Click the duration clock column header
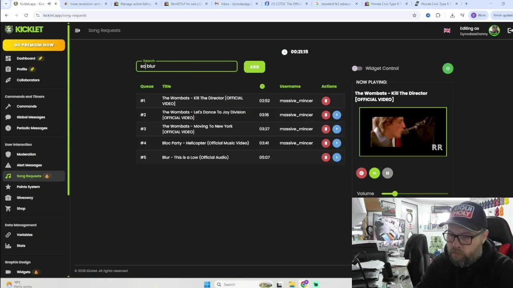513x288 pixels. 262,86
